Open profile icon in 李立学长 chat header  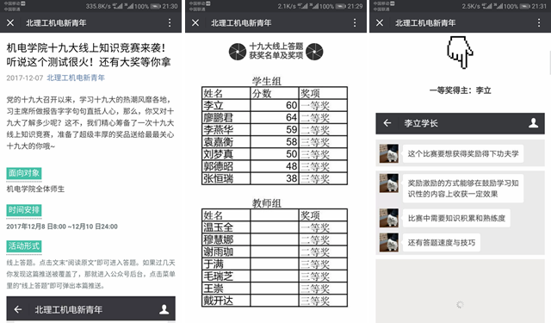click(x=534, y=122)
